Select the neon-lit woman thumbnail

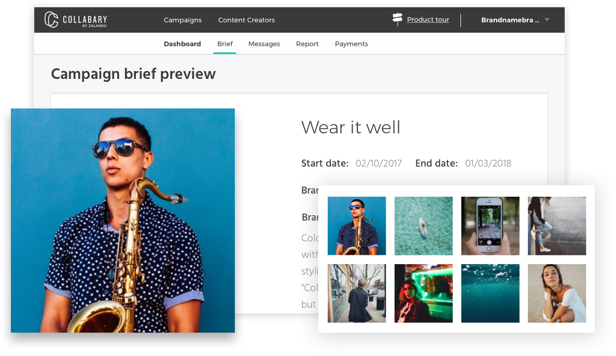pos(424,293)
